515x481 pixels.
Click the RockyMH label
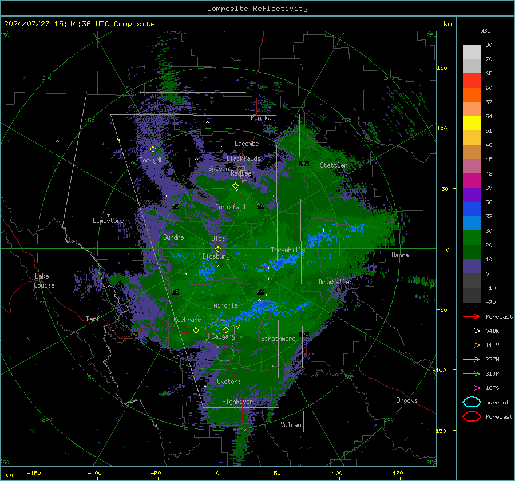click(x=151, y=160)
